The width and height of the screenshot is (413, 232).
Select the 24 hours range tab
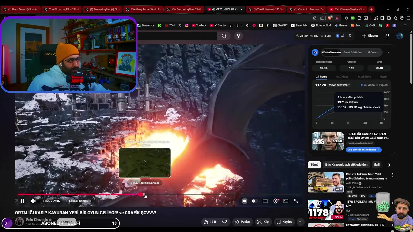tap(321, 77)
